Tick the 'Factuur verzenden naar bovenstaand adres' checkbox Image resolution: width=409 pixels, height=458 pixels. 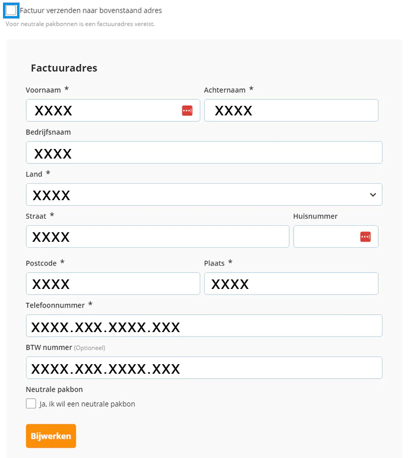11,10
